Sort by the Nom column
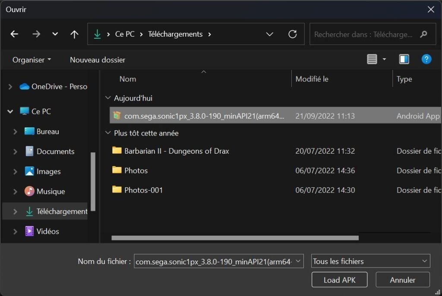The height and width of the screenshot is (296, 442). (x=128, y=79)
